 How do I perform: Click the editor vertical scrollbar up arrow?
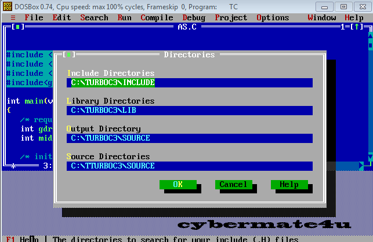pos(370,36)
